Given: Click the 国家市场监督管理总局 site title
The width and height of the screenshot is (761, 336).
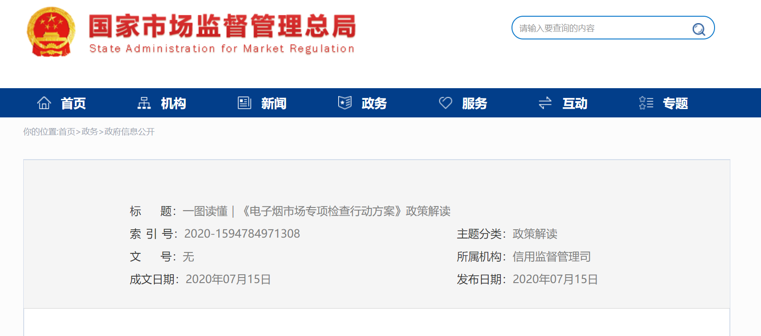Looking at the screenshot, I should (x=223, y=26).
